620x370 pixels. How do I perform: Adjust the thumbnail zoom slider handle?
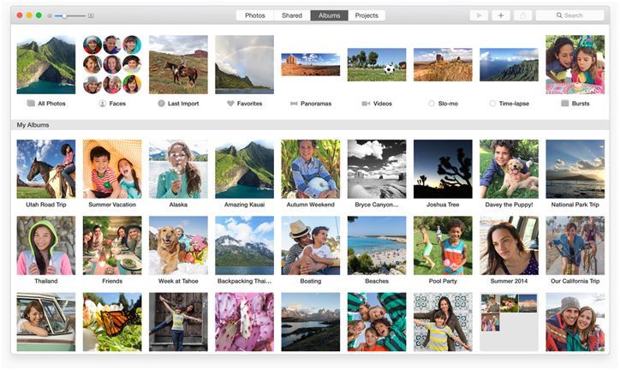(x=64, y=15)
